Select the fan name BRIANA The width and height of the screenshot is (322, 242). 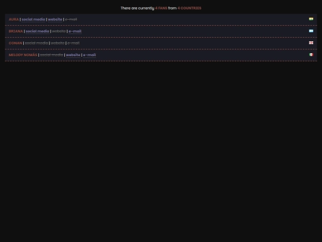tap(16, 31)
